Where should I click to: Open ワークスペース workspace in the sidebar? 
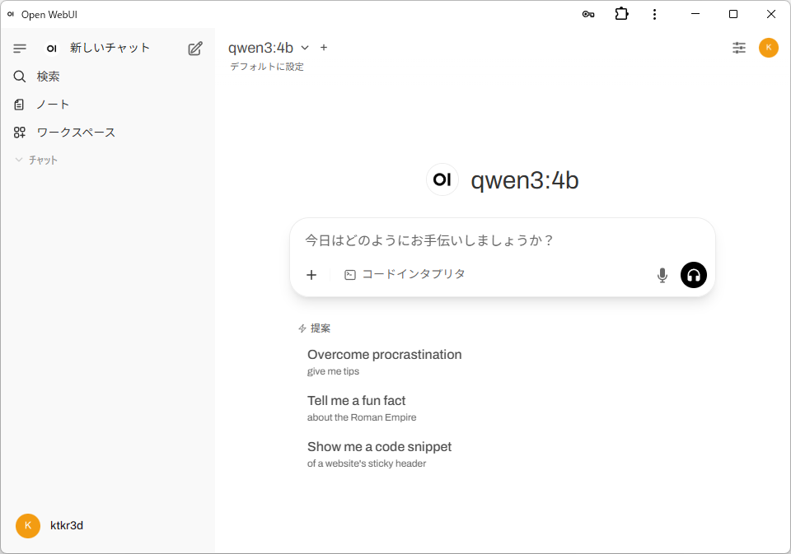click(107, 133)
